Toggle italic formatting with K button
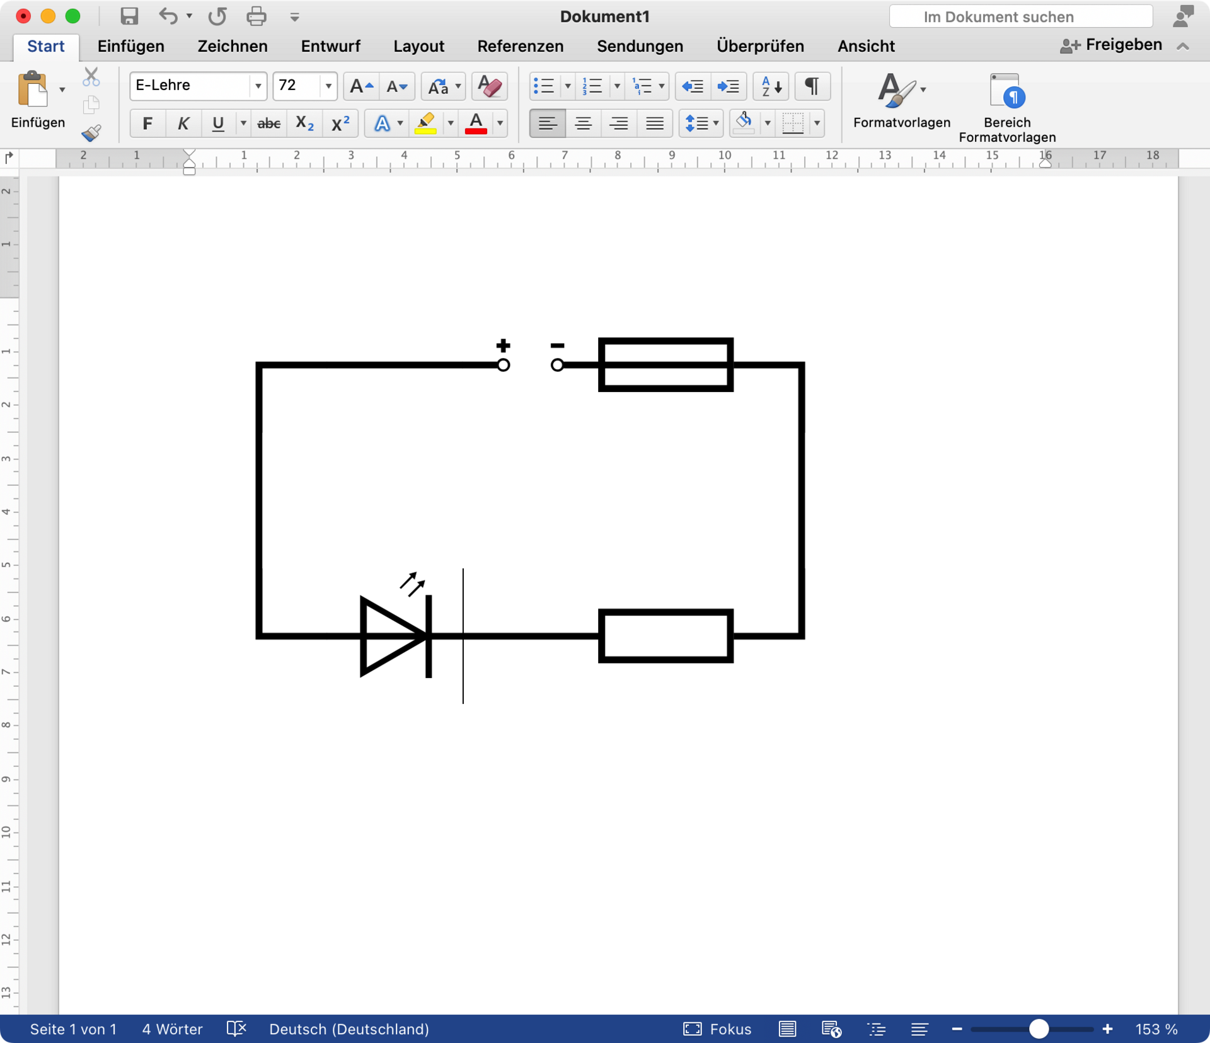 183,124
